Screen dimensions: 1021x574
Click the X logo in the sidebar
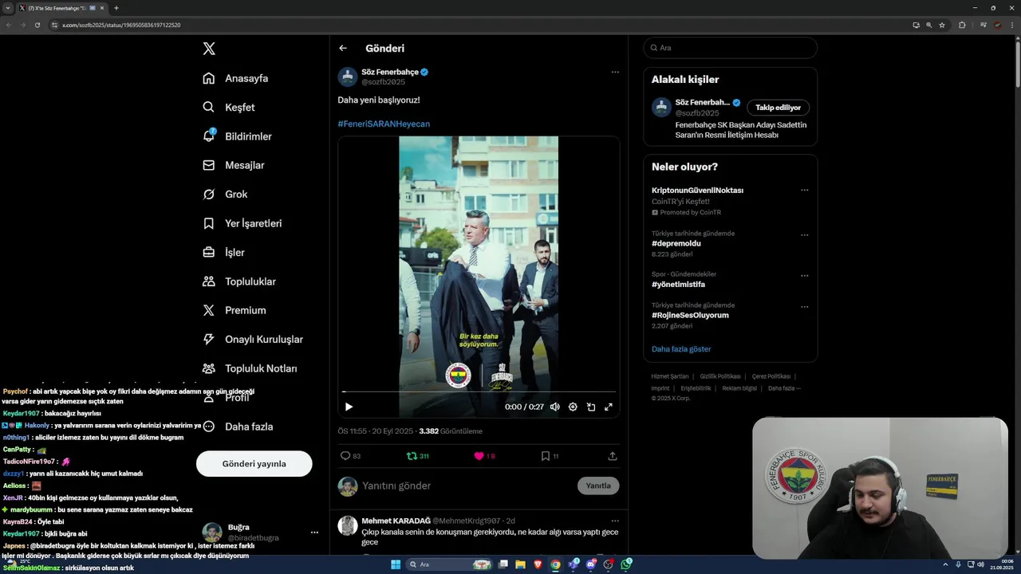(209, 49)
